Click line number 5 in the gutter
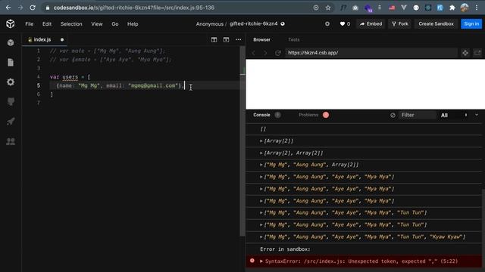The height and width of the screenshot is (272, 485). click(x=39, y=85)
